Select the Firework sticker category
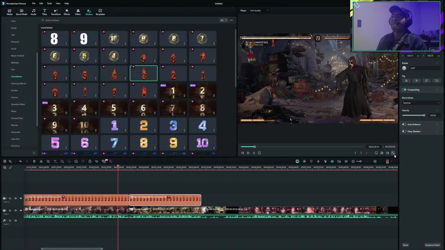 point(15,42)
